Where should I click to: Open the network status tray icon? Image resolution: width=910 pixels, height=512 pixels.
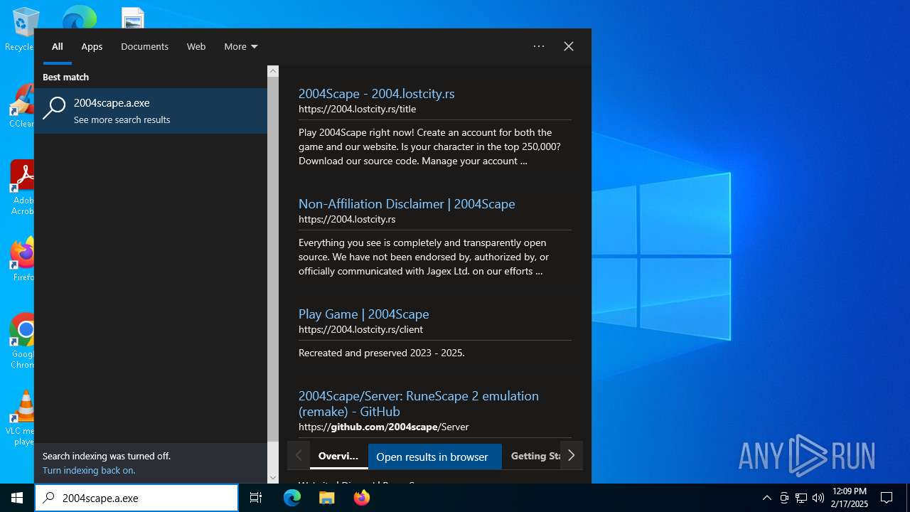tap(801, 498)
